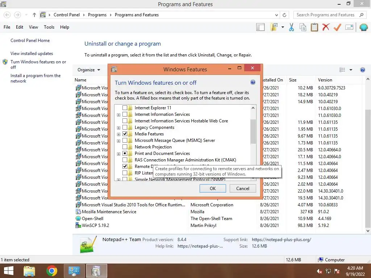This screenshot has width=371, height=278.
Task: Check Internet Information Services Hostable Web Core
Action: pyautogui.click(x=125, y=121)
